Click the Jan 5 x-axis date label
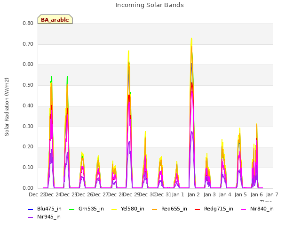Image resolution: width=301 pixels, height=226 pixels. pos(241,194)
